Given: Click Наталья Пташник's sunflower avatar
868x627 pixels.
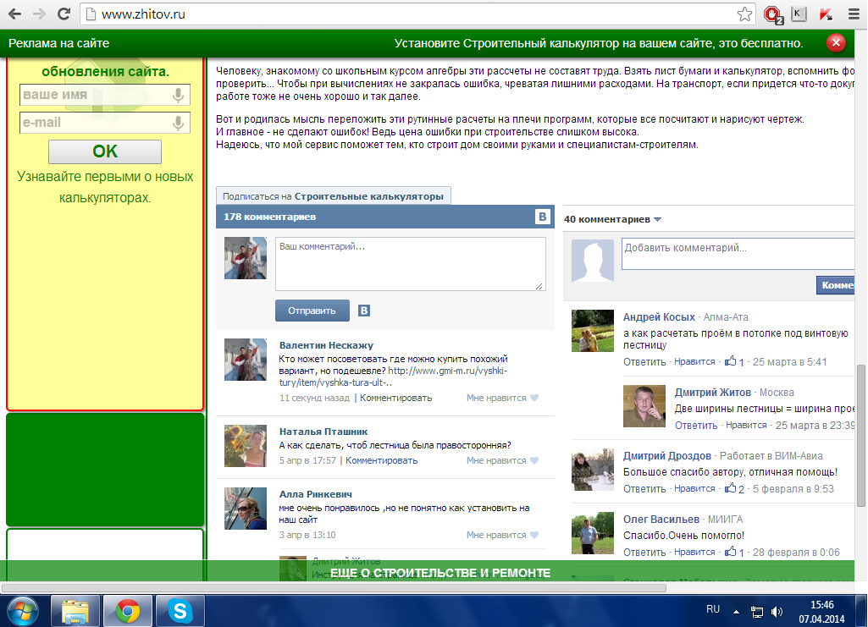Looking at the screenshot, I should coord(246,446).
